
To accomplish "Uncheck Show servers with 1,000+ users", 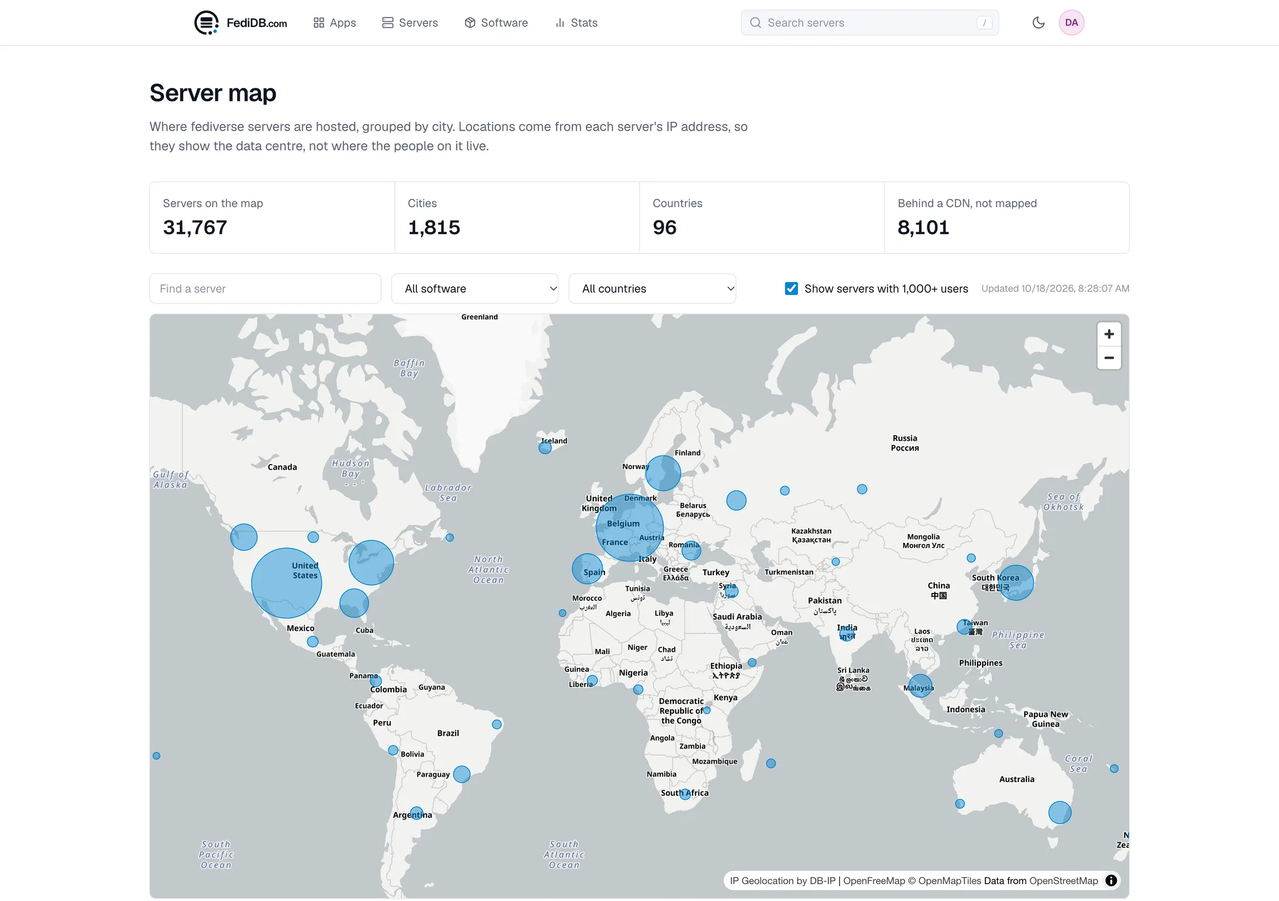I will pos(791,288).
